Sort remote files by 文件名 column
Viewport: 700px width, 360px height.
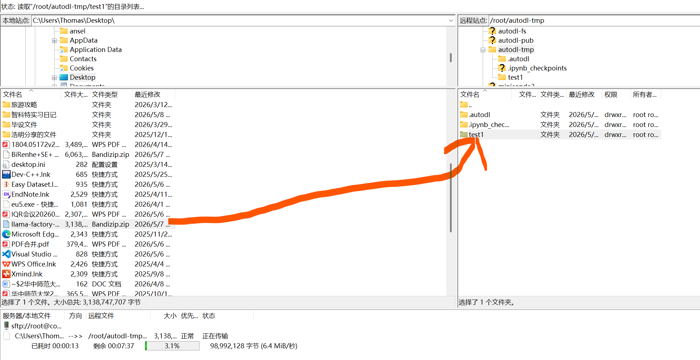coord(484,95)
